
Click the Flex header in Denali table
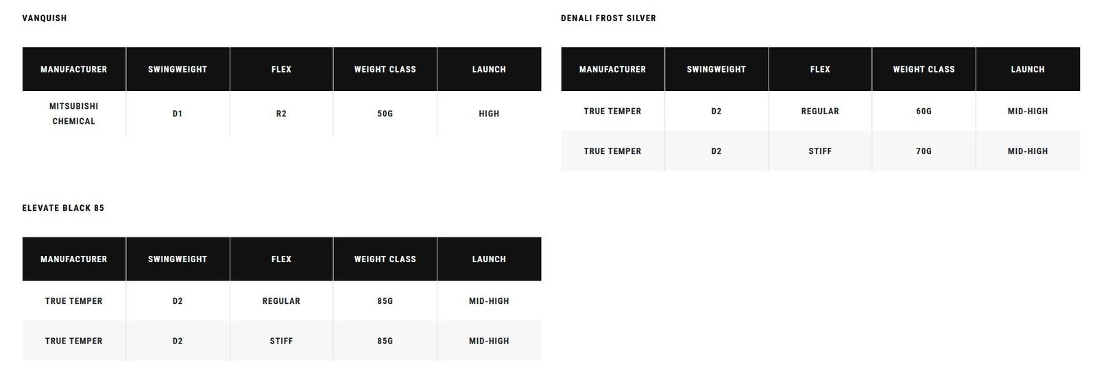[x=820, y=69]
